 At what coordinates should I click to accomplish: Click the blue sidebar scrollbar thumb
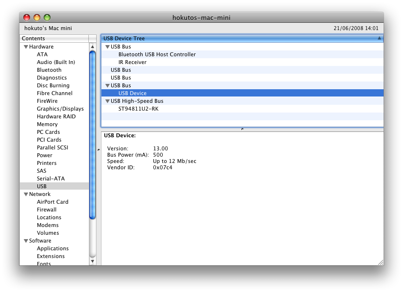93,135
